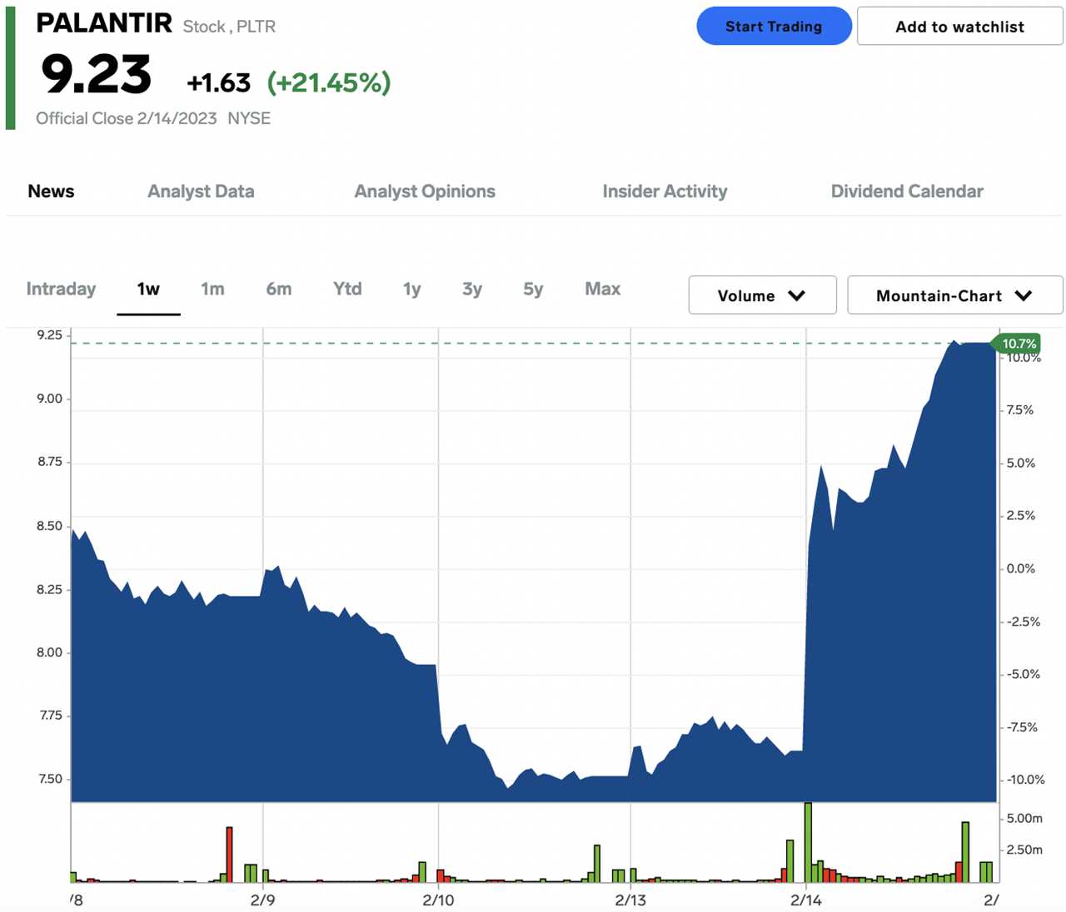This screenshot has height=912, width=1066.
Task: Switch chart to 1y range
Action: point(411,289)
